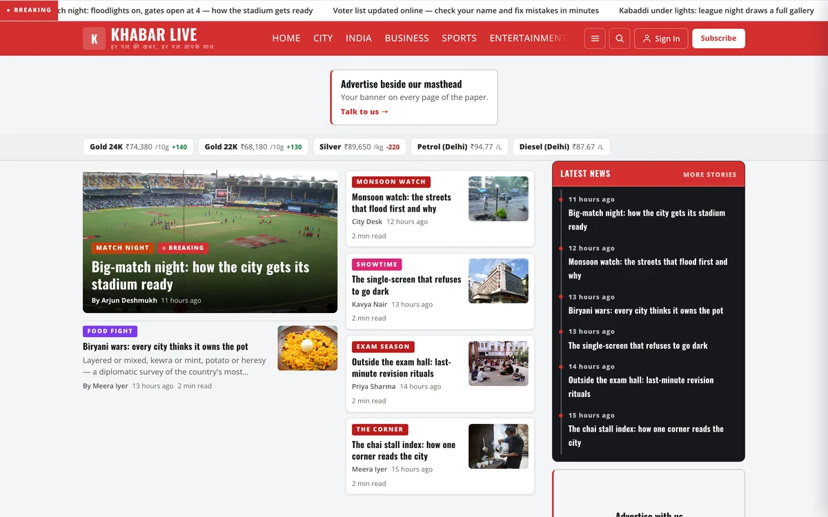This screenshot has width=828, height=517.
Task: Click the Petrol (Delhi) price chip
Action: click(460, 147)
